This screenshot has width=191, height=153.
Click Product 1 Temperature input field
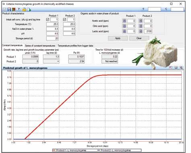click(x=52, y=24)
